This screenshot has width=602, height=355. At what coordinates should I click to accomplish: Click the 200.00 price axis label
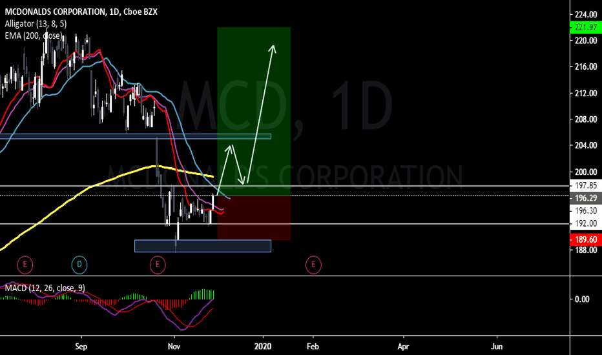click(586, 172)
